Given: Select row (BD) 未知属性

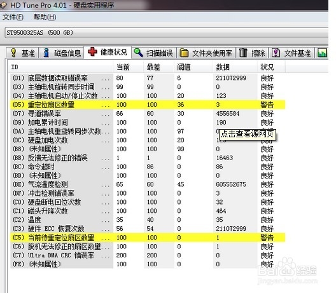Looking at the screenshot, I should click(148, 175).
